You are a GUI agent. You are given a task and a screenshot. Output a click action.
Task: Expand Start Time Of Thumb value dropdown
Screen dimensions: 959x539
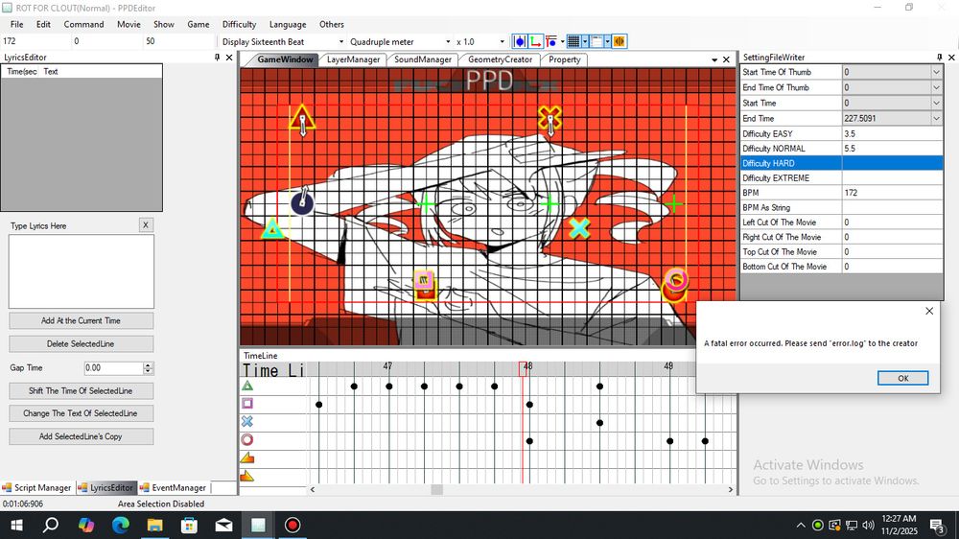pyautogui.click(x=936, y=72)
